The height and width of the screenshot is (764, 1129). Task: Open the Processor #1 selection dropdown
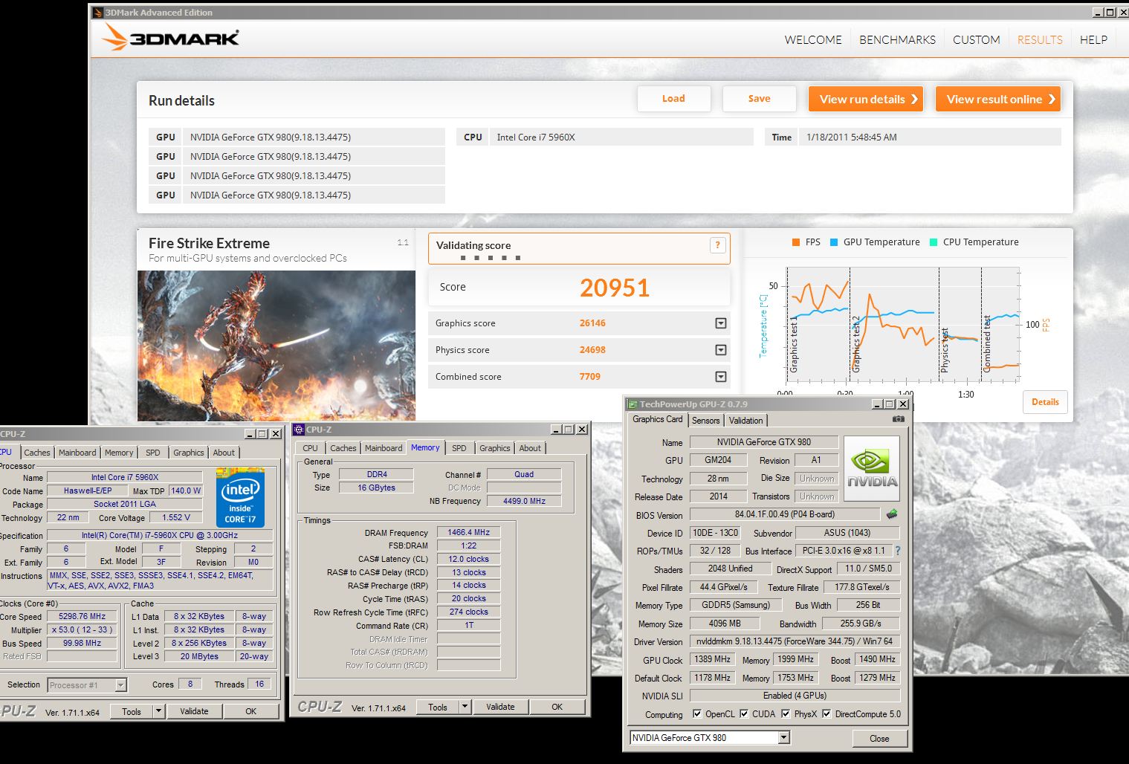[x=121, y=685]
